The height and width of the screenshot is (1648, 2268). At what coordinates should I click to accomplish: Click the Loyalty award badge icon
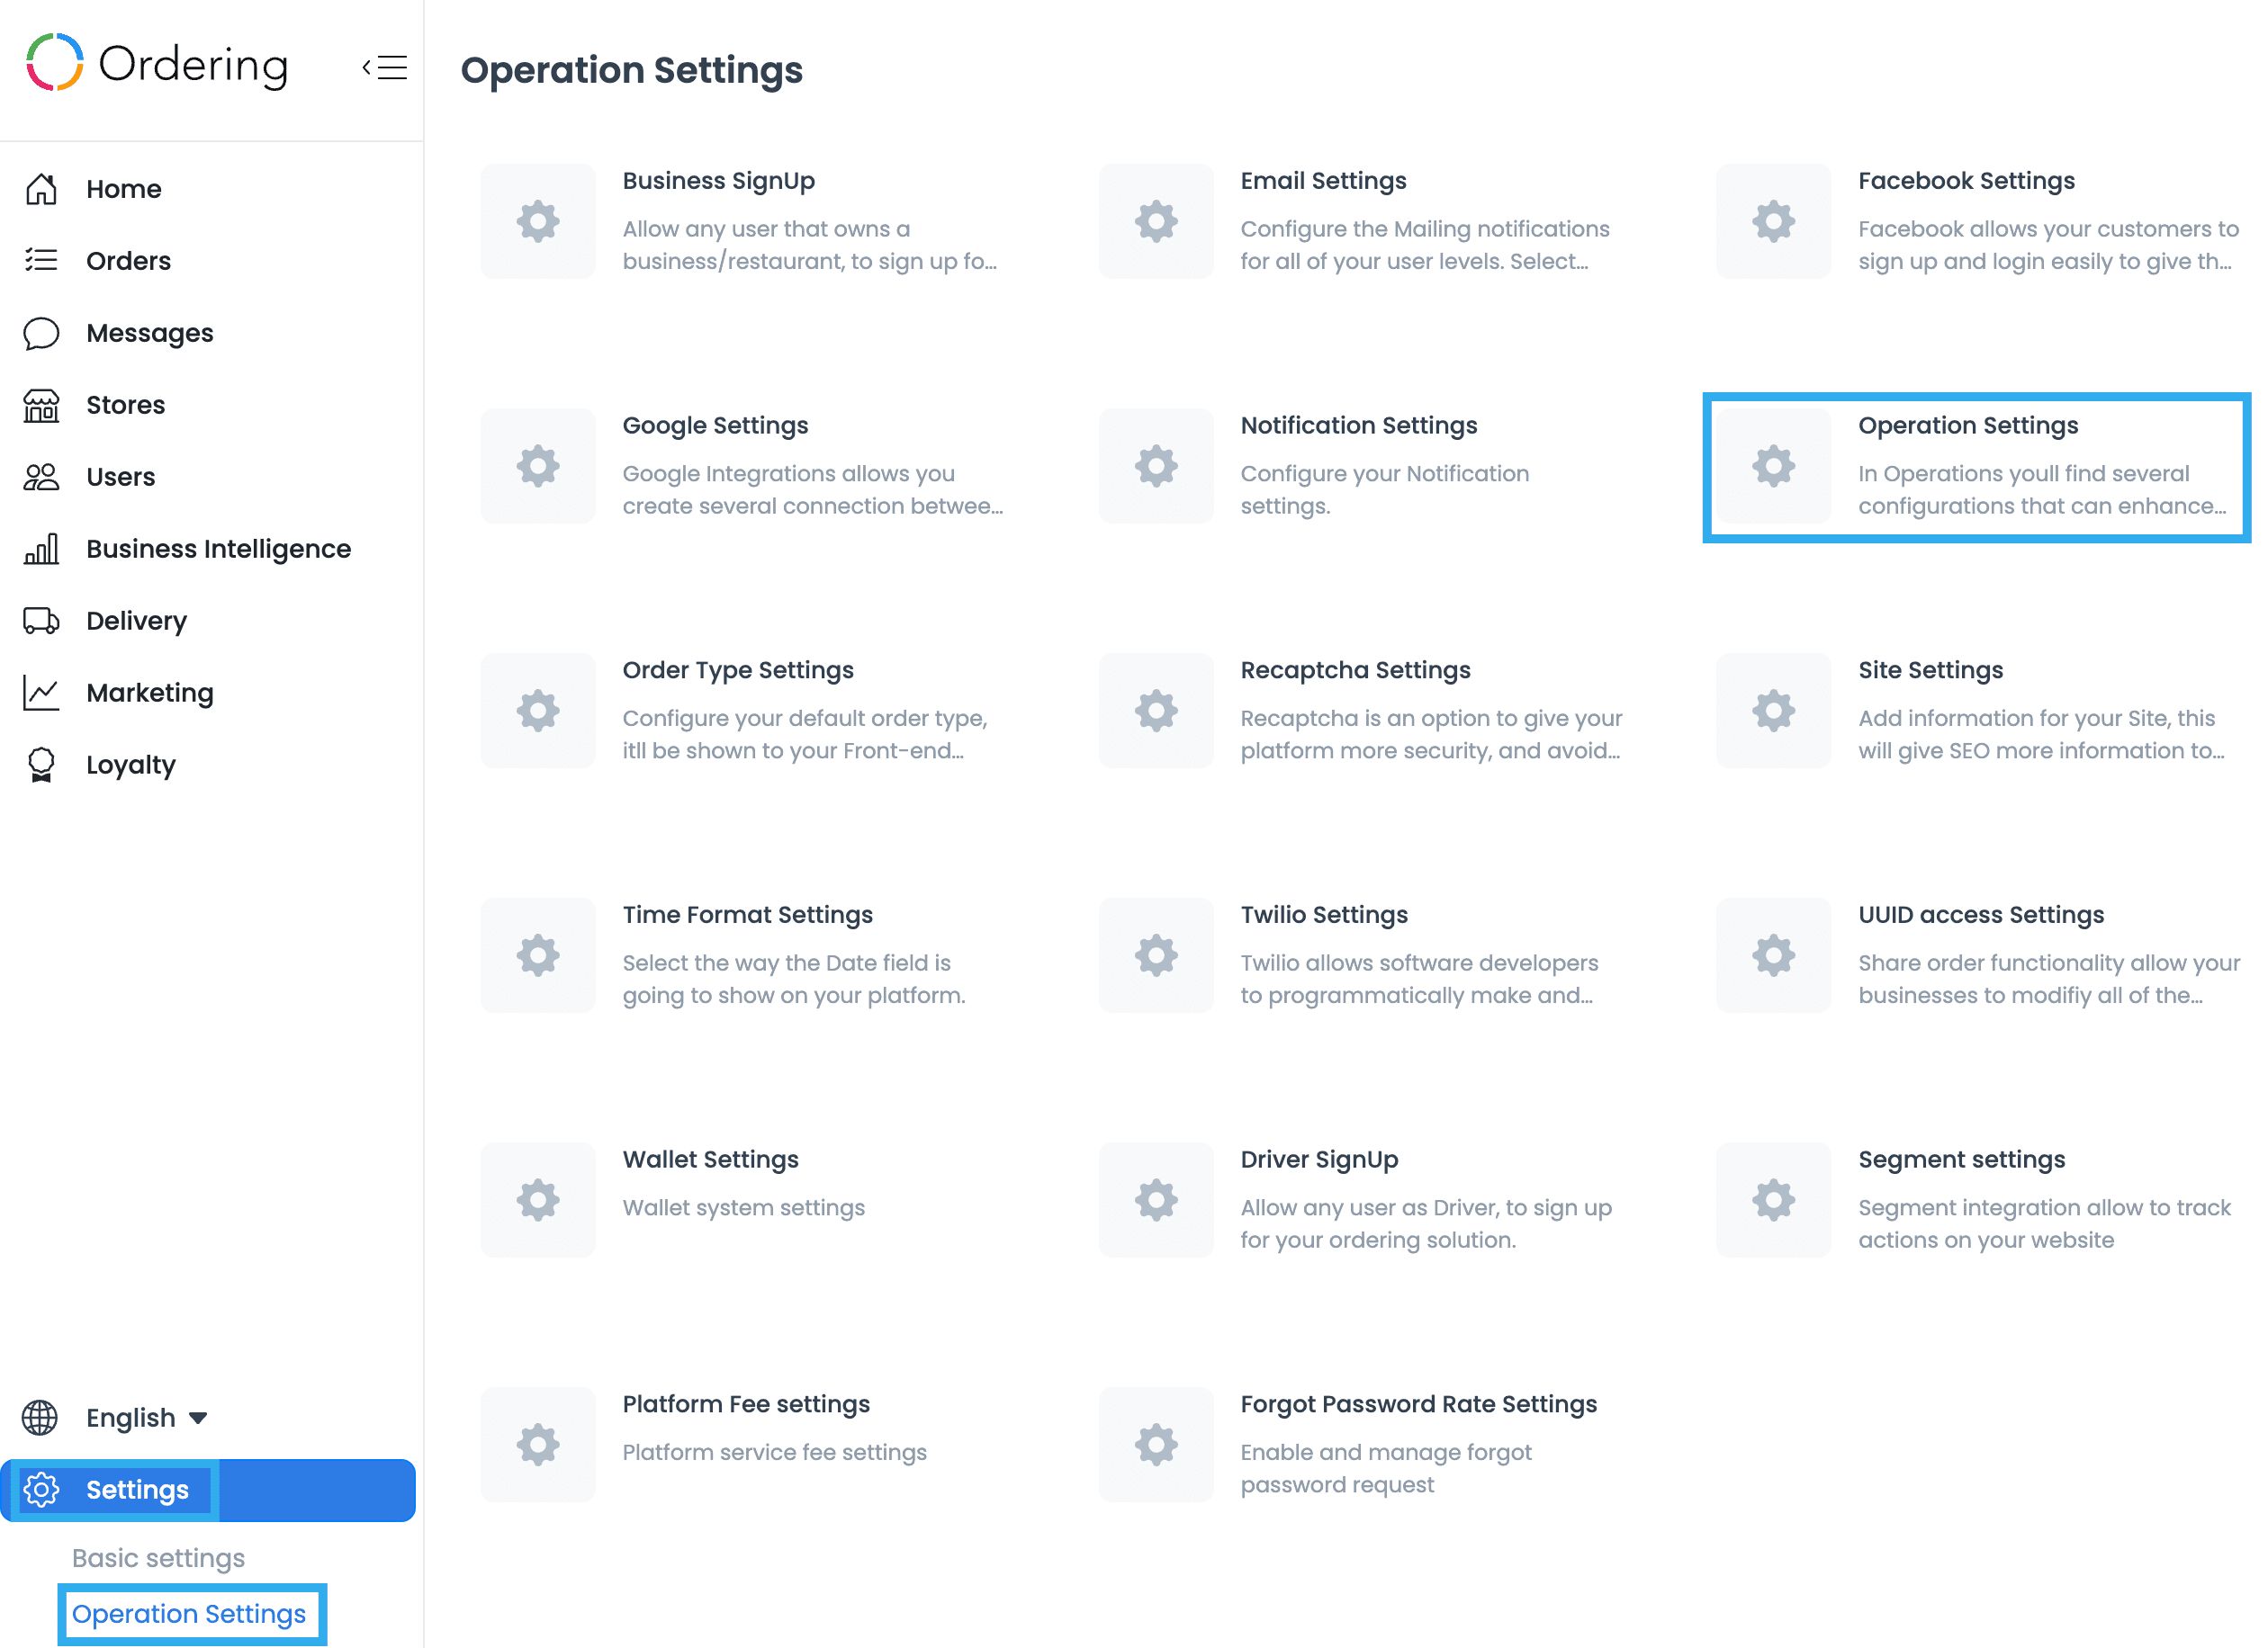pos(41,765)
